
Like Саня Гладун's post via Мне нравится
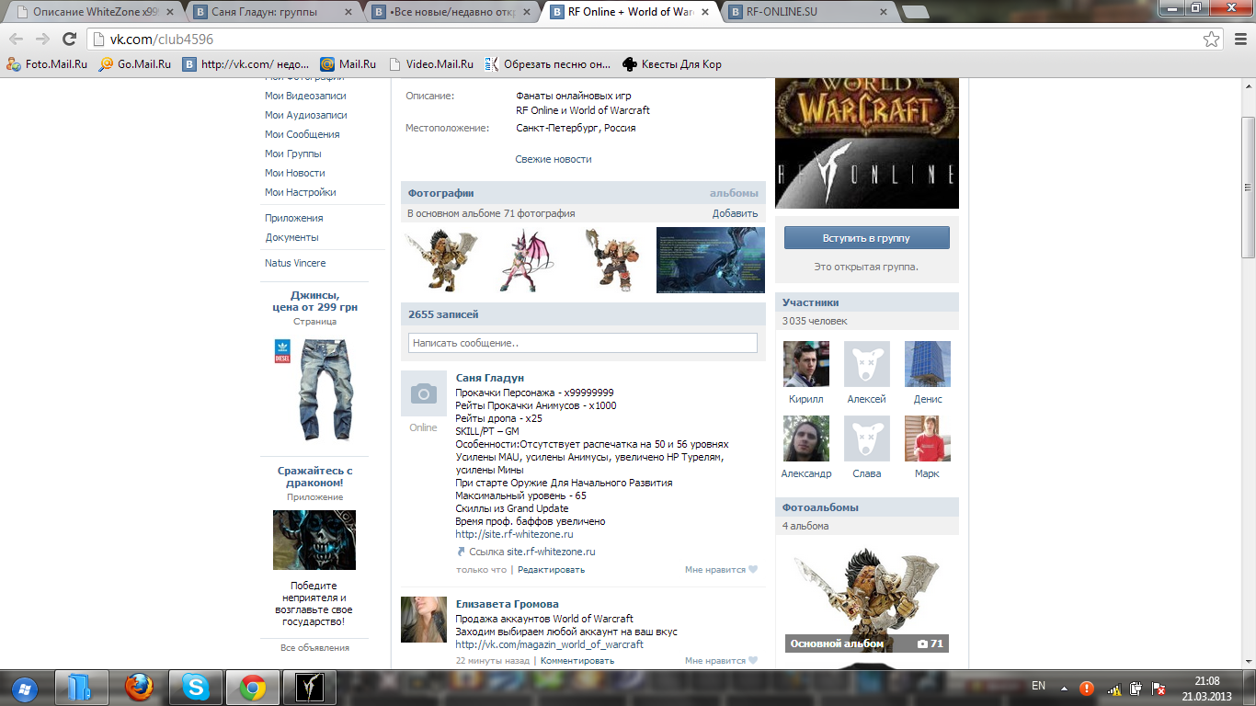[x=721, y=570]
